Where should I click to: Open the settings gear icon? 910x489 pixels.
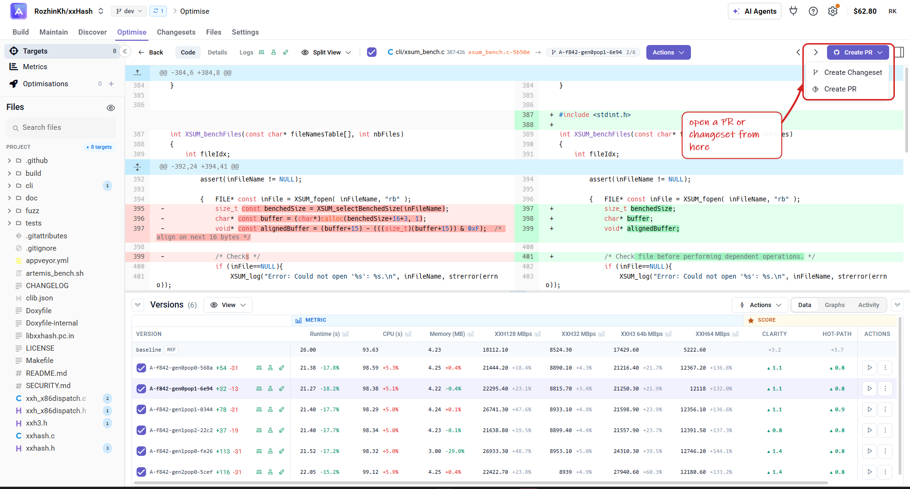point(833,11)
